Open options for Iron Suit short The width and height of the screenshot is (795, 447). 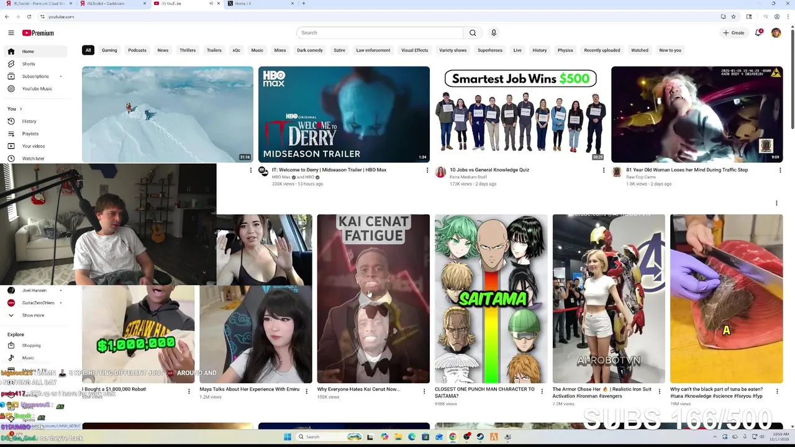point(660,392)
